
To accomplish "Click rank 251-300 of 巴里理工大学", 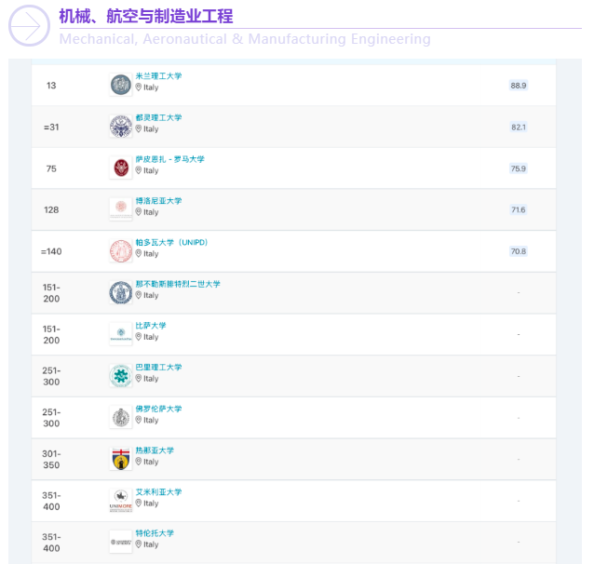I will tap(51, 376).
